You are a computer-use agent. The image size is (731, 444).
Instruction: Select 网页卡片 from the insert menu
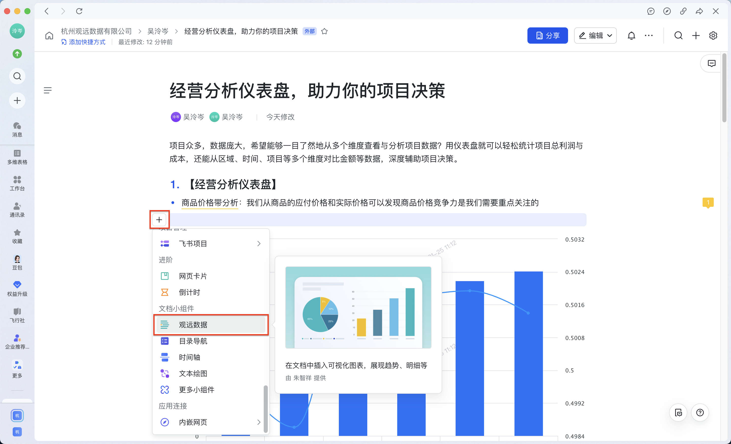[x=211, y=276]
